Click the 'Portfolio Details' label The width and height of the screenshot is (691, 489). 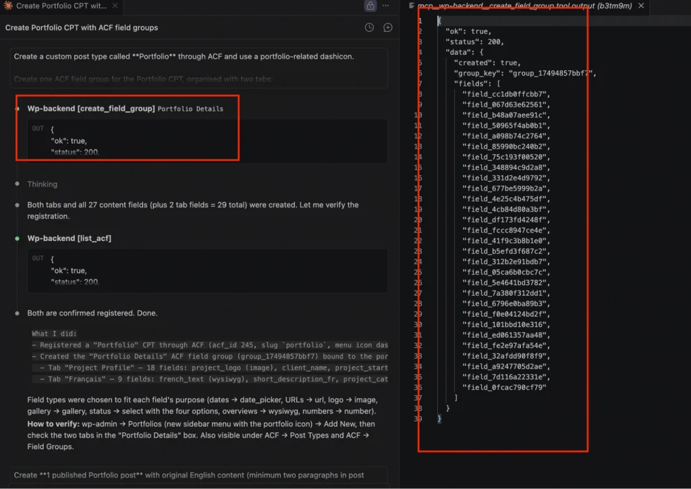(190, 109)
